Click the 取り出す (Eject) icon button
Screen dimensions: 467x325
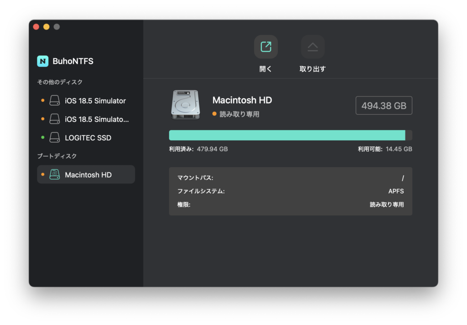point(312,47)
